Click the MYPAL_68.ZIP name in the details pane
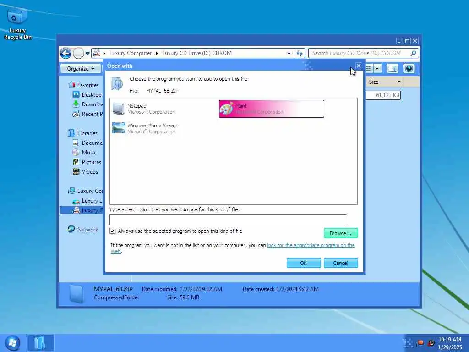The width and height of the screenshot is (469, 352). [x=113, y=289]
